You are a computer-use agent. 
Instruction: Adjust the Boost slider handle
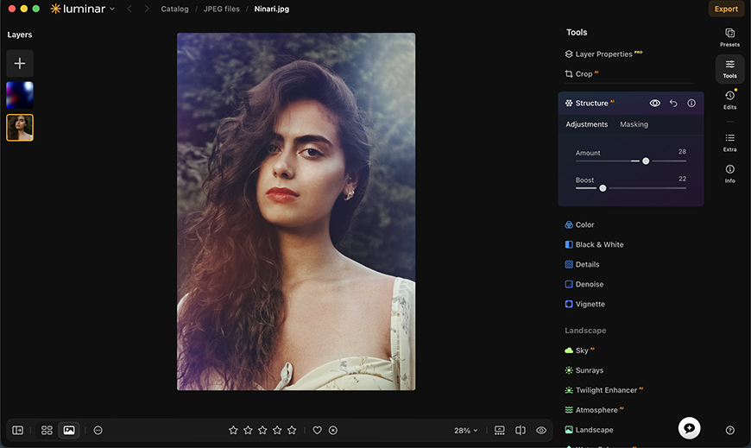603,188
